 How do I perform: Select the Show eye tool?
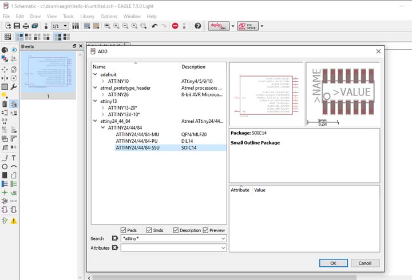click(x=14, y=50)
